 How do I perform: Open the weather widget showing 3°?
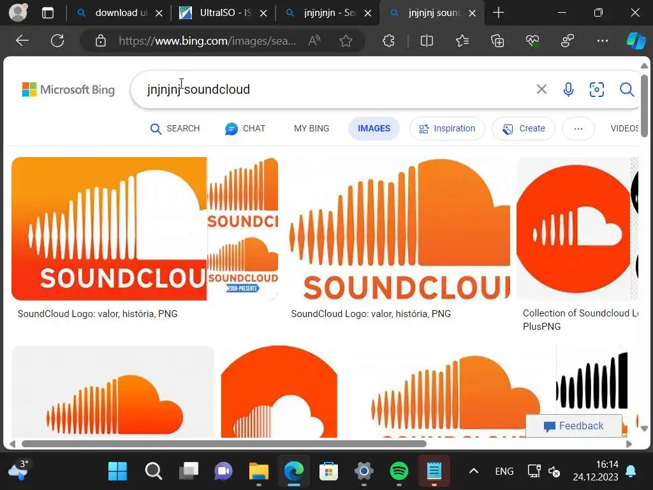coord(18,470)
